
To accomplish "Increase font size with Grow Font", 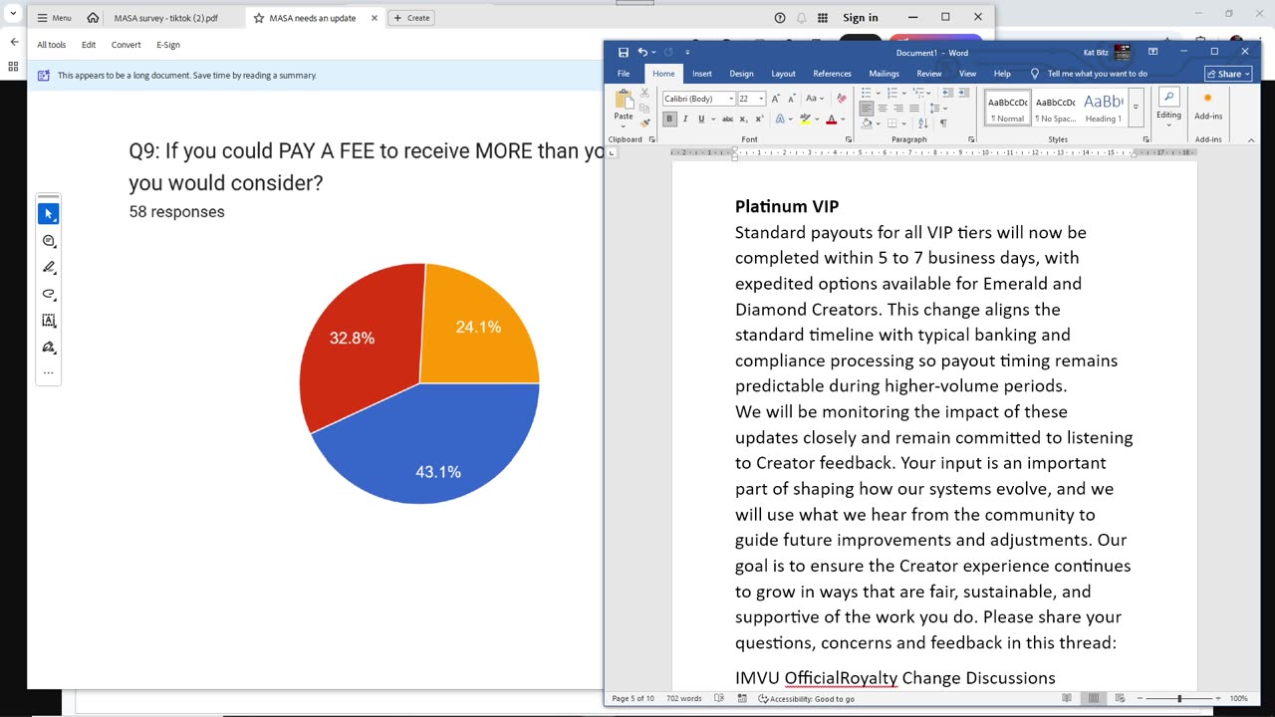I will 776,99.
